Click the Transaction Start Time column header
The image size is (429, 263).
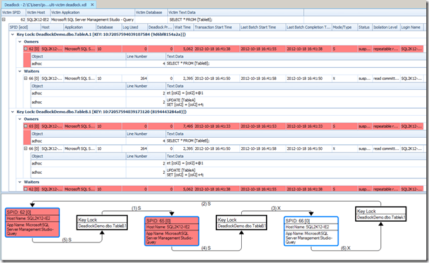tap(216, 27)
